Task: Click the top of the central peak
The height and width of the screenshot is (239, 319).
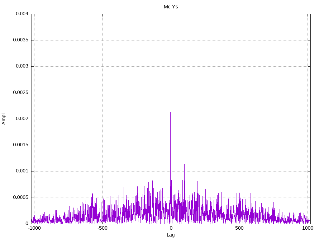Action: click(171, 21)
